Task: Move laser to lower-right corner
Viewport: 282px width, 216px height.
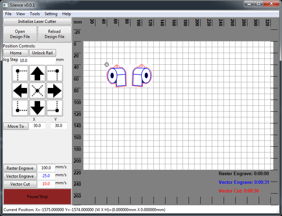Action: pos(55,108)
